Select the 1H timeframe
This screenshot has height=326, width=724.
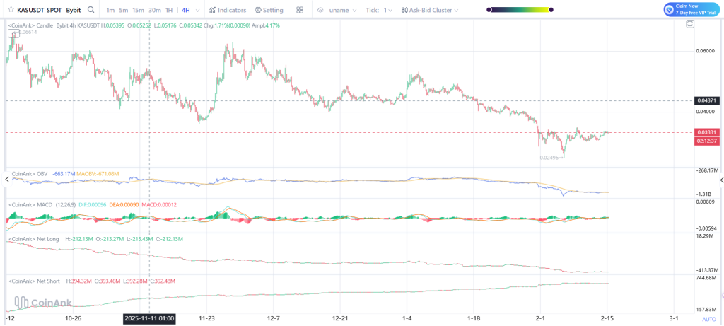168,11
